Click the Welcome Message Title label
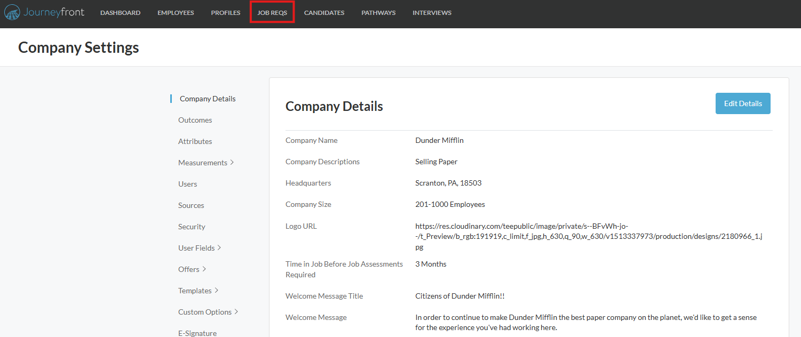Viewport: 801px width, 337px height. pos(324,296)
